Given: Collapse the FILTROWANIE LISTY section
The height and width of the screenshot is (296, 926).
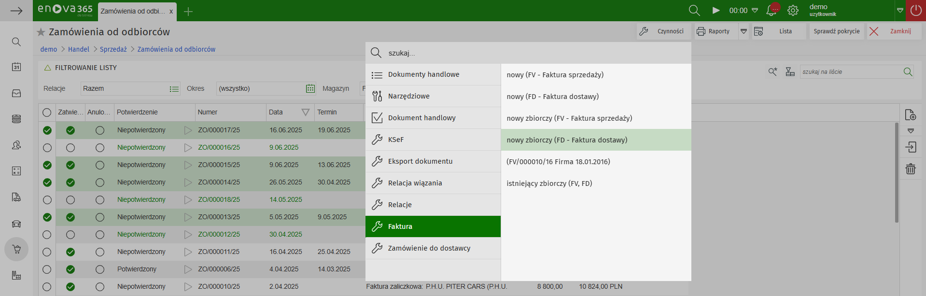Looking at the screenshot, I should pyautogui.click(x=47, y=68).
